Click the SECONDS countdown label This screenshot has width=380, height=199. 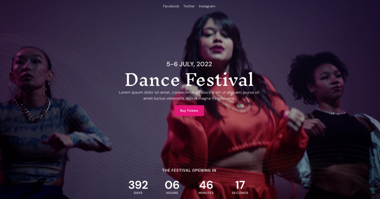(240, 193)
